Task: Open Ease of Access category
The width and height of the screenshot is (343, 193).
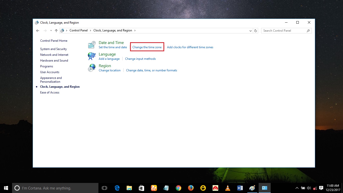Action: pyautogui.click(x=50, y=92)
